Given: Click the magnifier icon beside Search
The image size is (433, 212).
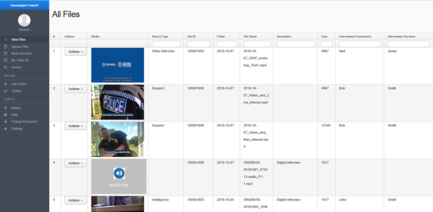Looking at the screenshot, I should (x=5, y=67).
